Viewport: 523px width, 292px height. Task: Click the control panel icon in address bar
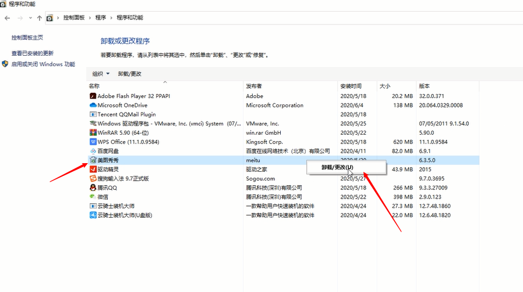click(x=50, y=18)
